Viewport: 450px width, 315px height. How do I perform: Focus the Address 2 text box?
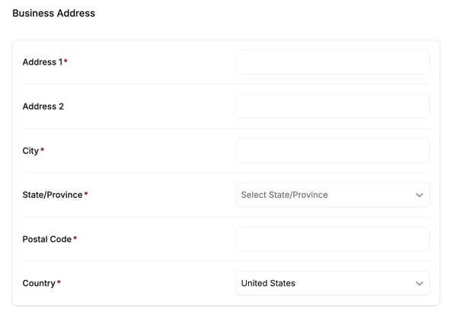pos(333,107)
